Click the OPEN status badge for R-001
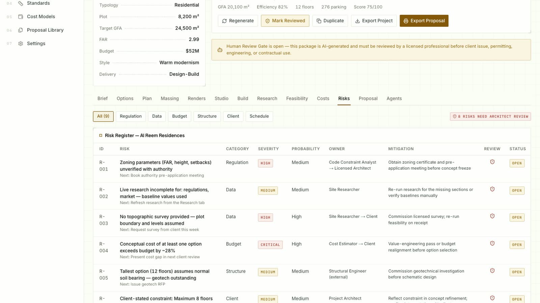This screenshot has width=540, height=303. (517, 163)
